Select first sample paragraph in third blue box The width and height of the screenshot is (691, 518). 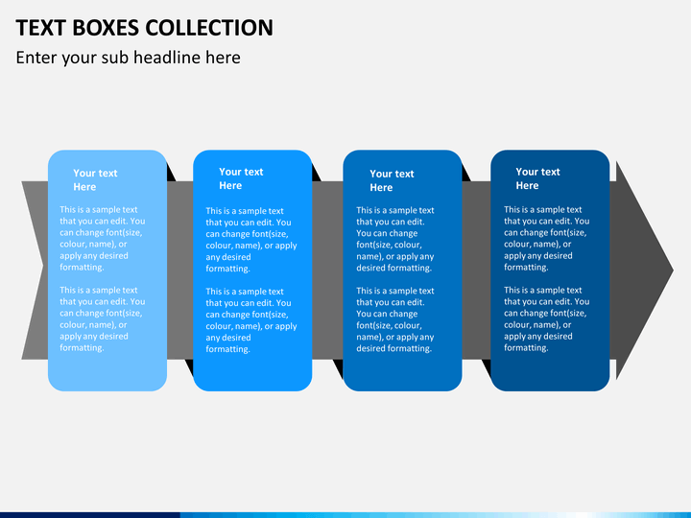395,239
